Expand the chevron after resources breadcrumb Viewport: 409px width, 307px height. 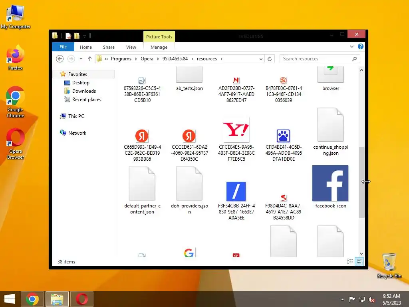point(221,59)
